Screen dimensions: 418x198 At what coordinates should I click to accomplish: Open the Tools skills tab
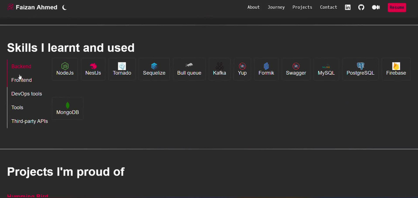click(x=17, y=108)
